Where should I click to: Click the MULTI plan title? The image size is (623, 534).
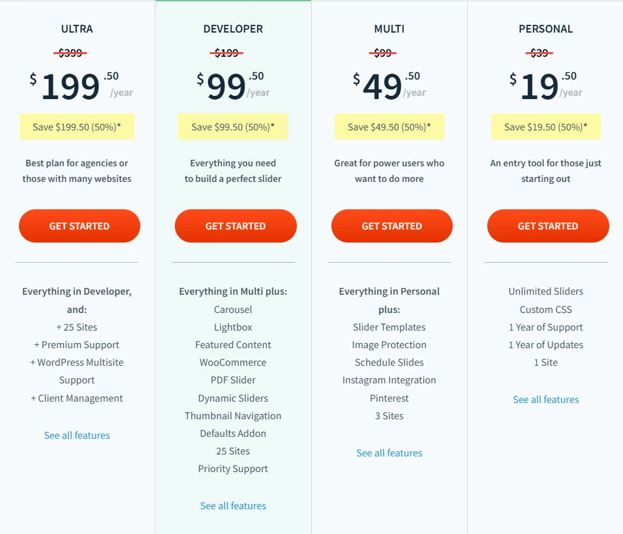click(x=389, y=29)
